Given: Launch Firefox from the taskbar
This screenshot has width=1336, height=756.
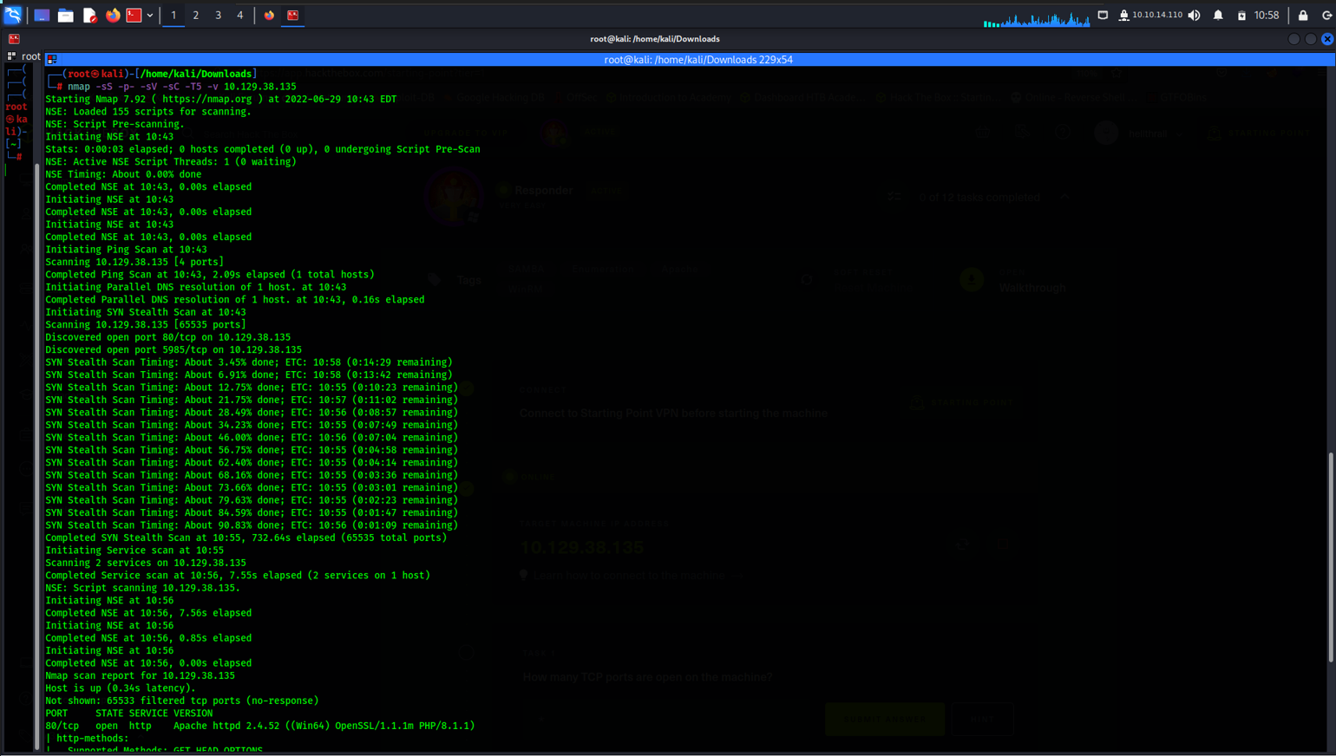Looking at the screenshot, I should tap(115, 15).
